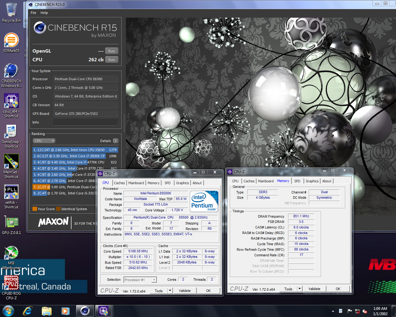Launch the setfsb shortcut icon
396x317 pixels.
coord(11,197)
